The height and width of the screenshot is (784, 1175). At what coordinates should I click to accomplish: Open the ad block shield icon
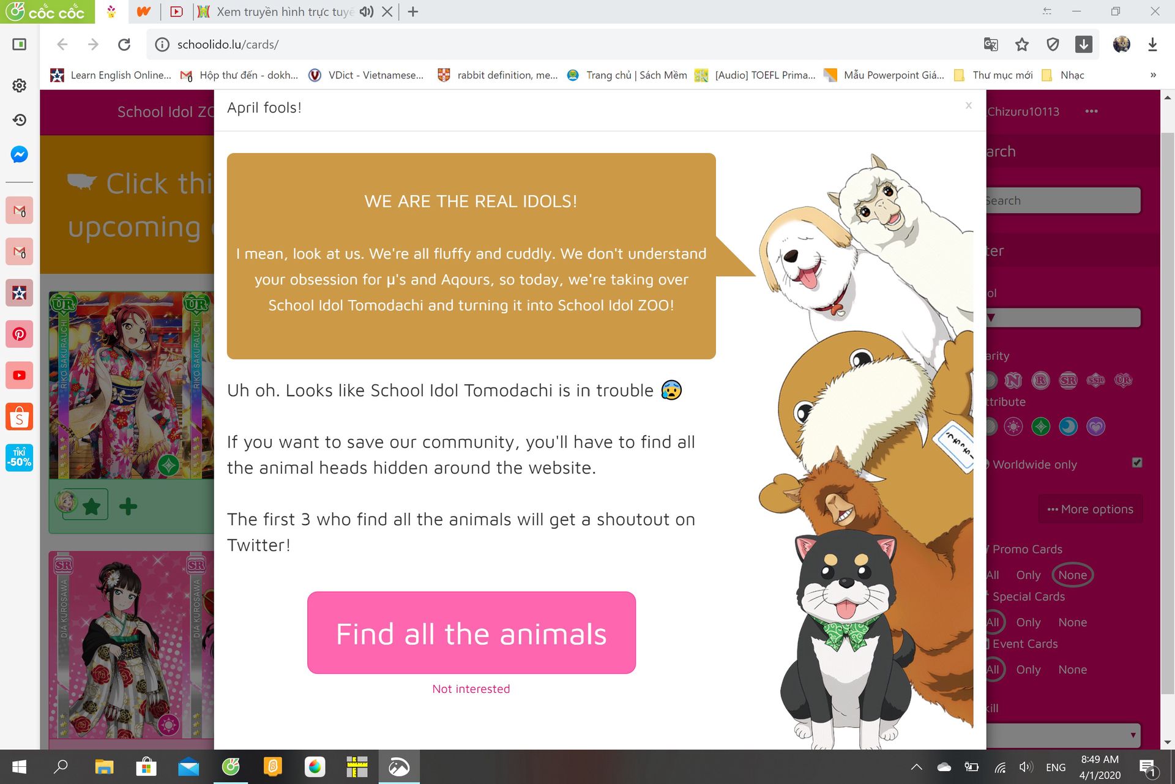(1053, 45)
